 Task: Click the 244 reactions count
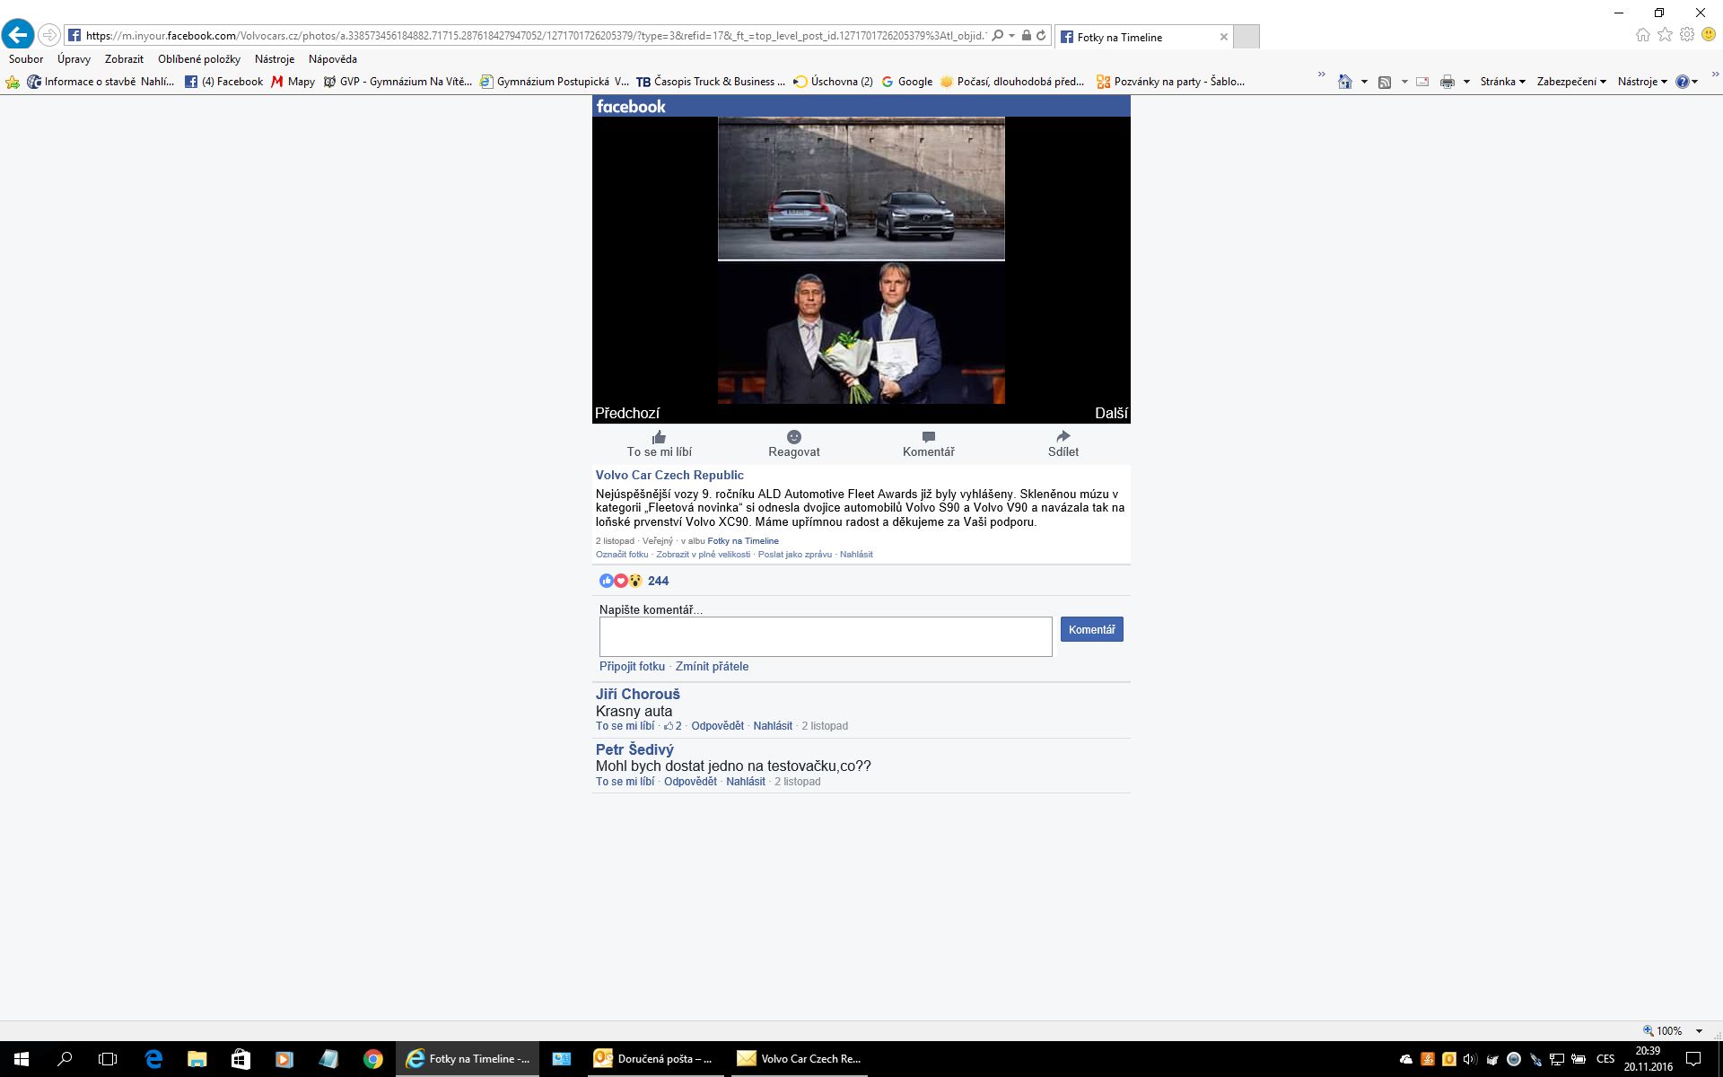(x=658, y=581)
